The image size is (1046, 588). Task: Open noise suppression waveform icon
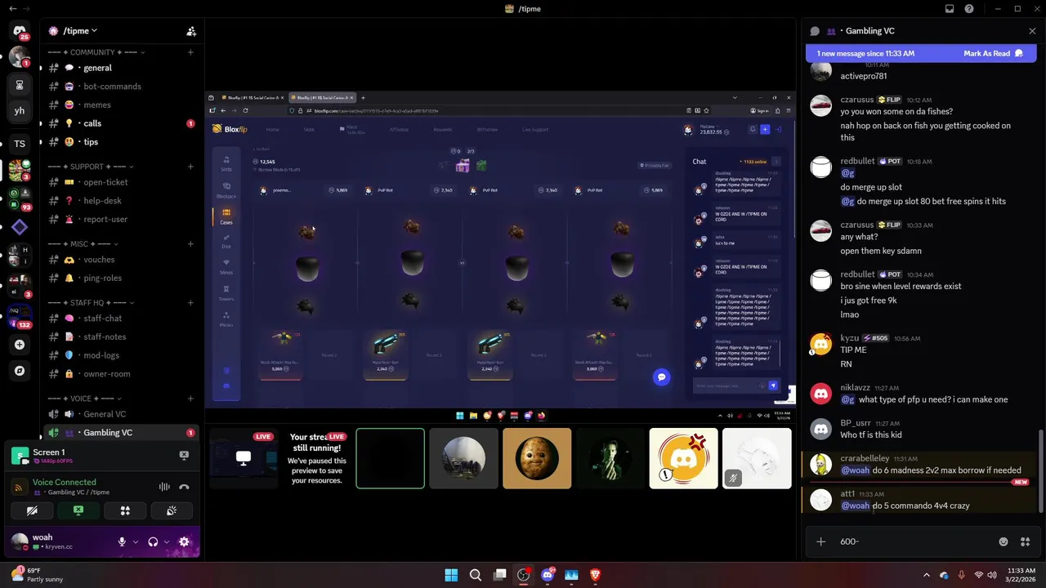(164, 487)
